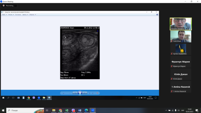Image resolution: width=201 pixels, height=113 pixels.
Task: Expand the Burn dropdown menu in Photo Viewer
Action: tap(25, 15)
